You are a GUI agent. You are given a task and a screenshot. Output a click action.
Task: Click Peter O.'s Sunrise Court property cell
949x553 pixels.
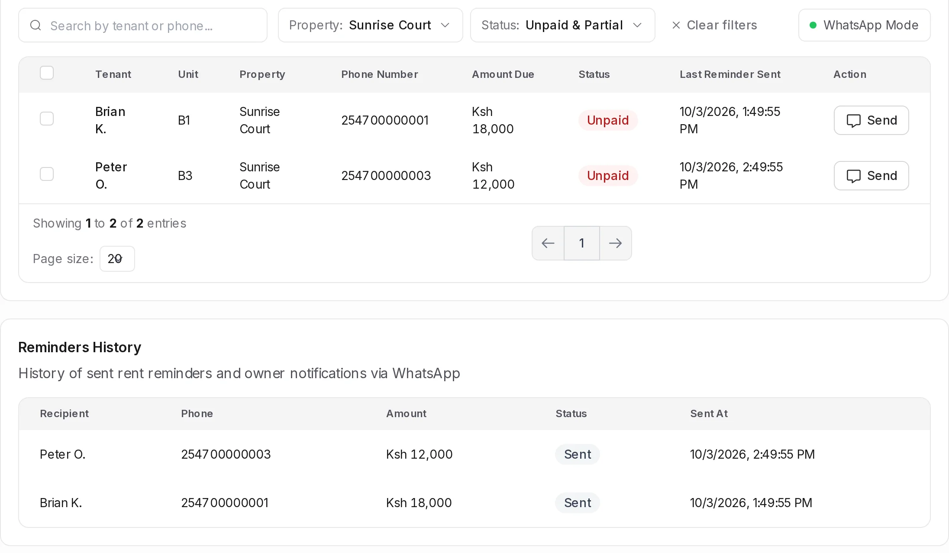[259, 176]
